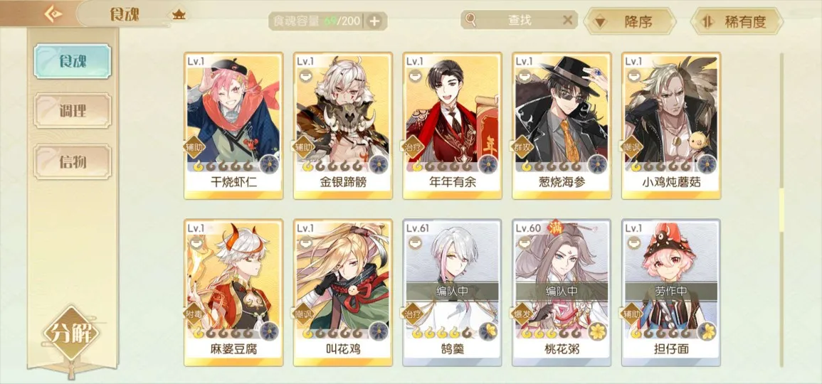Viewport: 822px width, 384px height.
Task: Click the back arrow icon
Action: 53,14
